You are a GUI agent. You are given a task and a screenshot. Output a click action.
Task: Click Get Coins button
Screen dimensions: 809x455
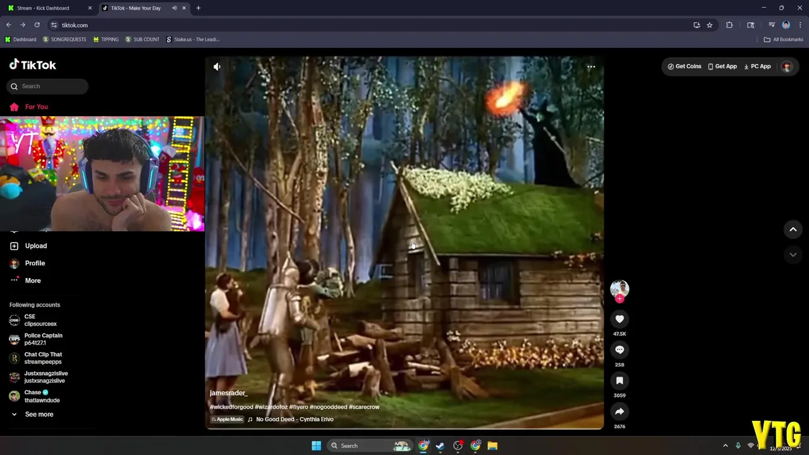click(684, 66)
